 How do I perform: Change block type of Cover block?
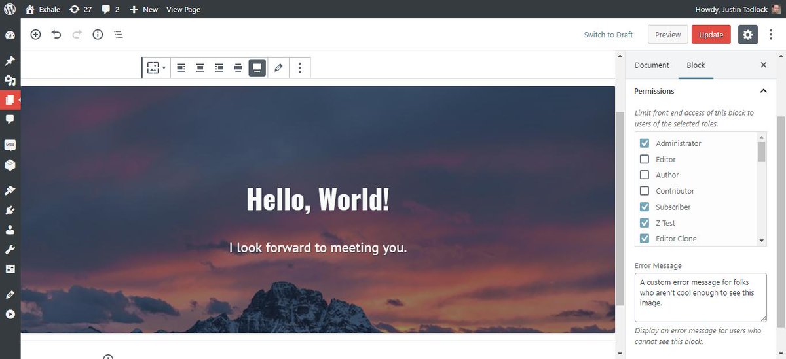(x=156, y=67)
